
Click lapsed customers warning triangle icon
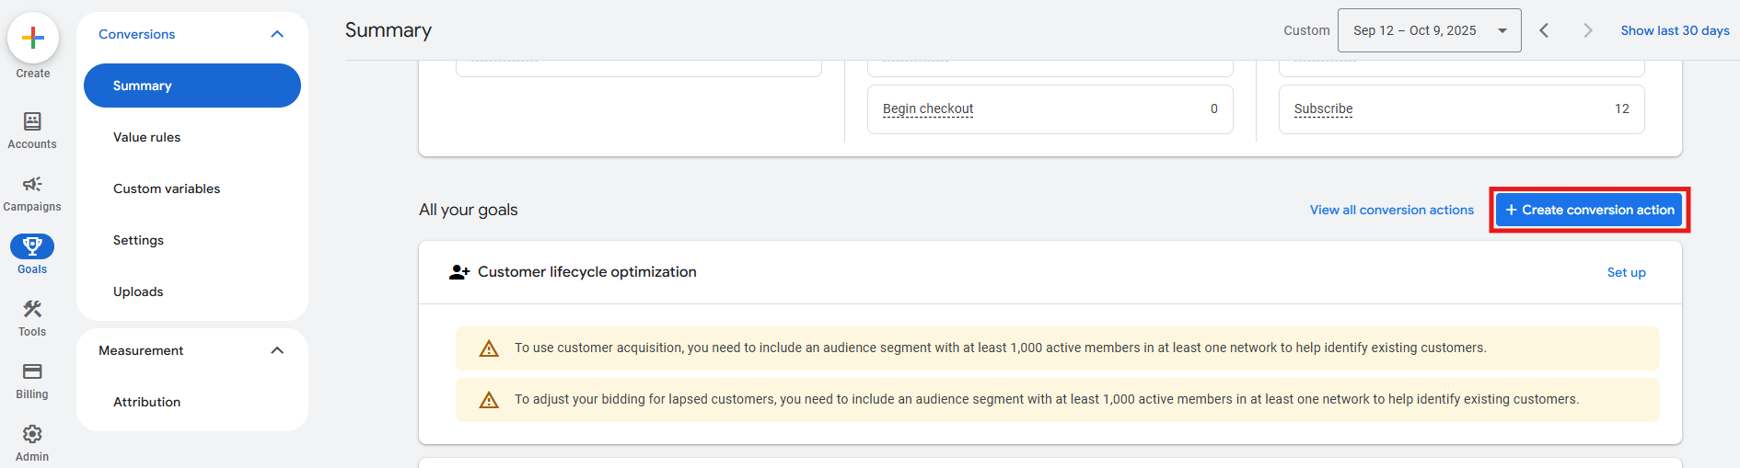pos(489,400)
